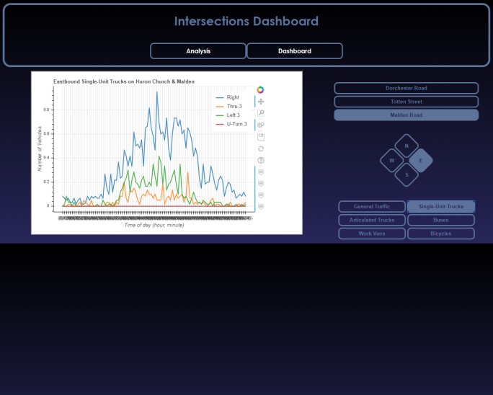Reset the chart view icon
This screenshot has height=395, width=493.
click(x=261, y=148)
